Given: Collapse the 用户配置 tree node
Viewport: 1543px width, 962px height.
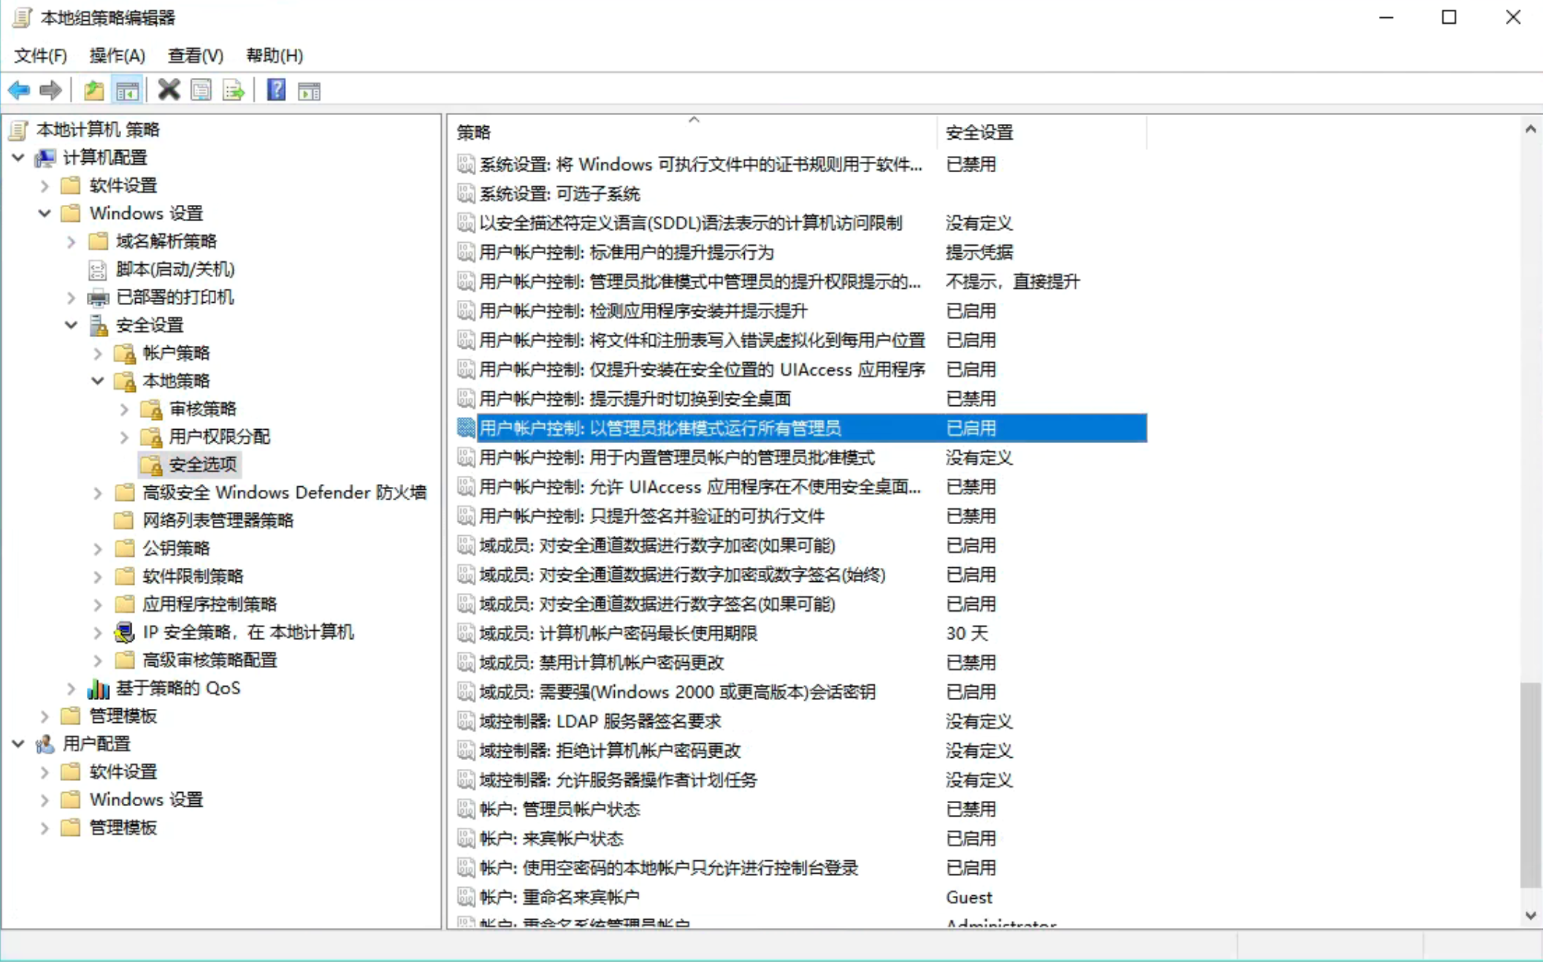Looking at the screenshot, I should pyautogui.click(x=19, y=744).
